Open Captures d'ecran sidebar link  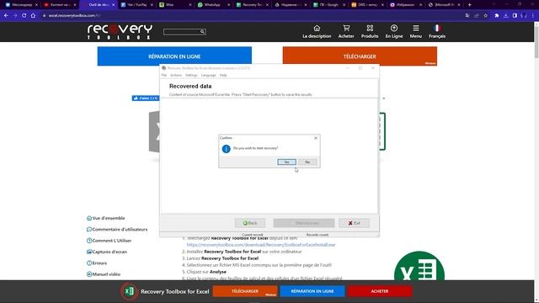tap(109, 252)
